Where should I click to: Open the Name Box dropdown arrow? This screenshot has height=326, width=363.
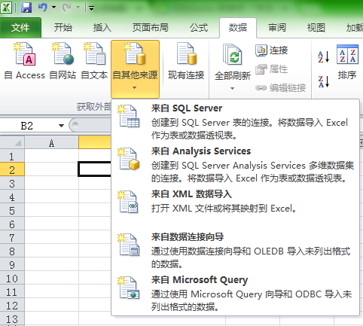61,126
